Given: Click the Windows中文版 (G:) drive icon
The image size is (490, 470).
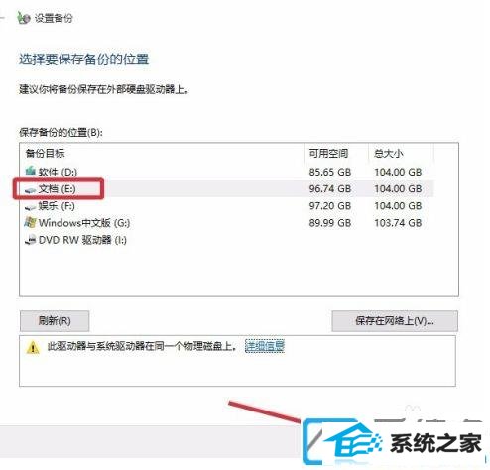Looking at the screenshot, I should 30,222.
